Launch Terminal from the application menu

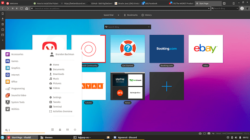pyautogui.click(x=56, y=107)
